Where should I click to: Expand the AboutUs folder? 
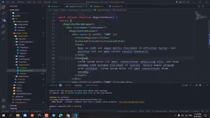(x=22, y=39)
